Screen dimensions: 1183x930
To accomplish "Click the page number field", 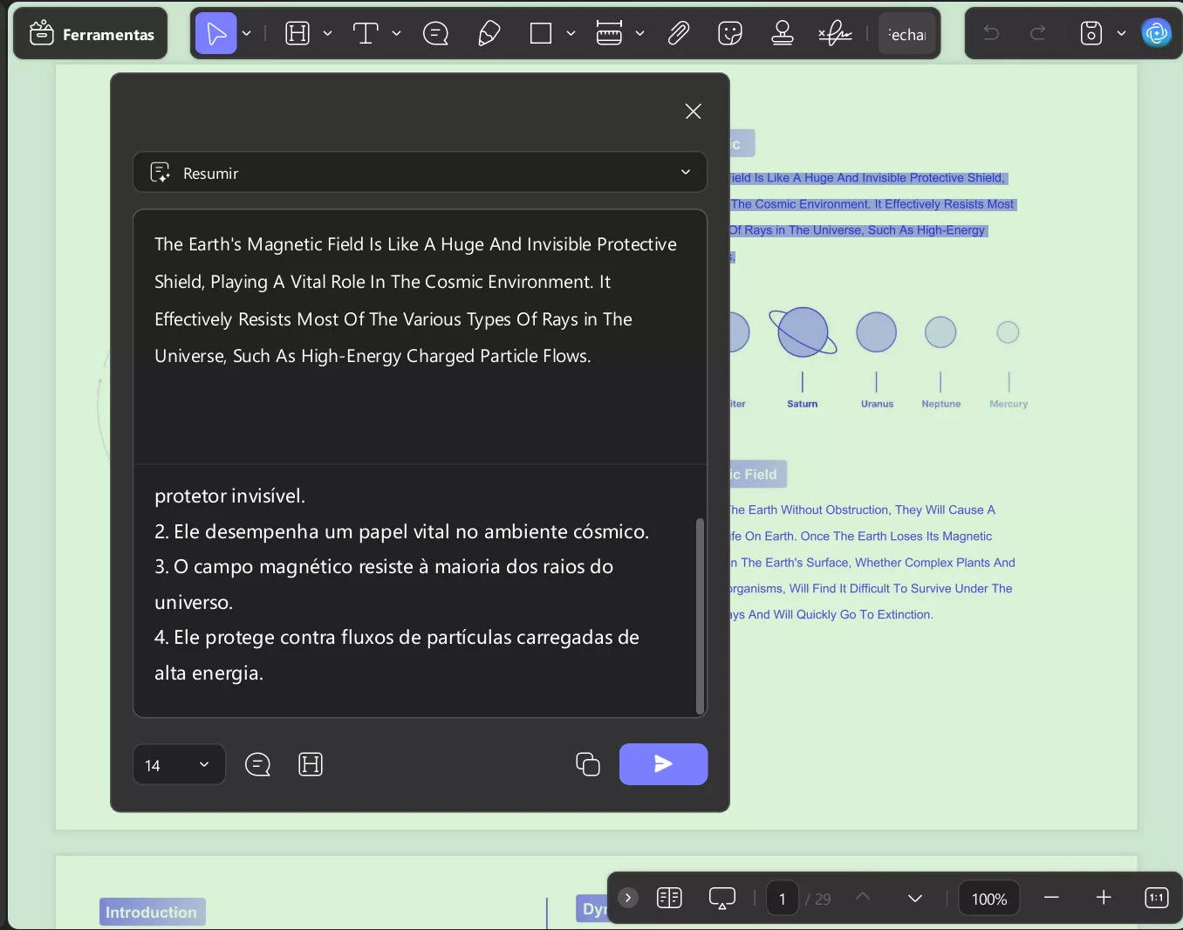I will pos(783,899).
